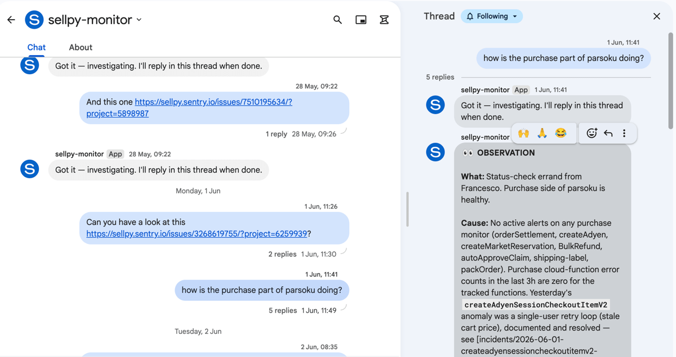React with folded hands emoji
The width and height of the screenshot is (676, 357).
pos(542,133)
